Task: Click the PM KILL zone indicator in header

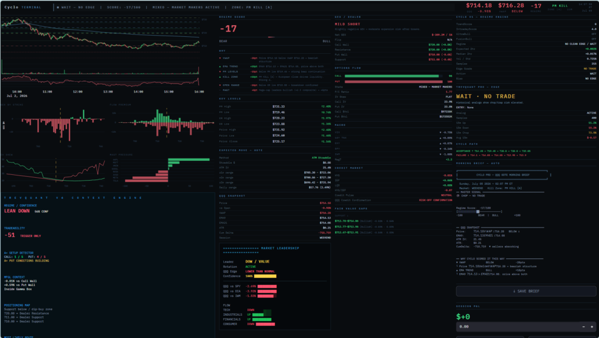Action: click(x=560, y=6)
